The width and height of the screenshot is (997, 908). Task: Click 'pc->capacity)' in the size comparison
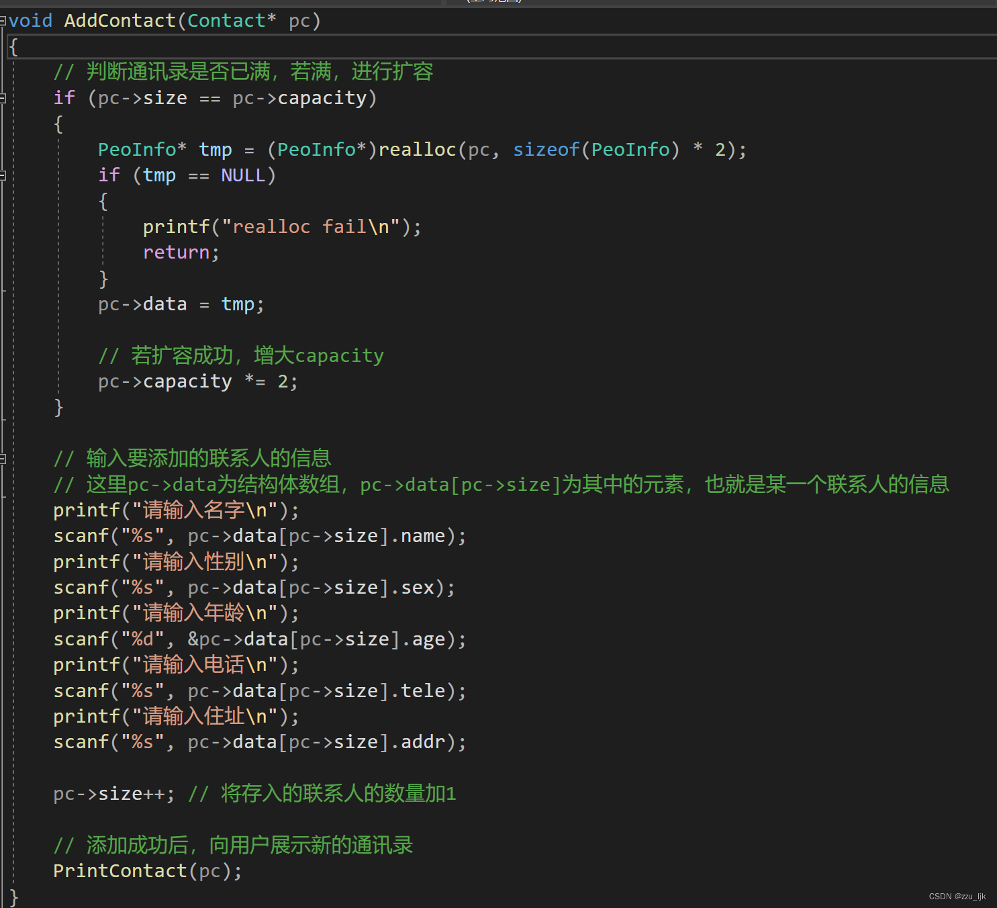pyautogui.click(x=305, y=98)
